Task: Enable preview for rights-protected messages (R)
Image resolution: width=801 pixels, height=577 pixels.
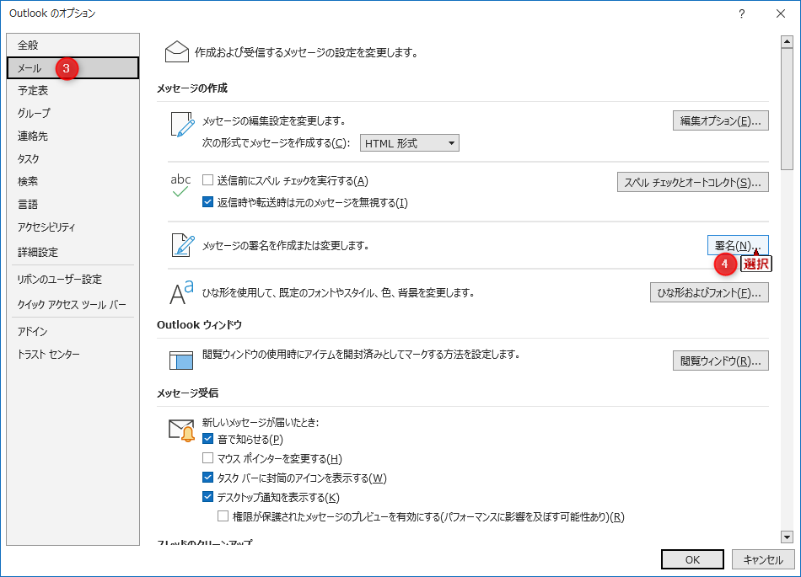Action: click(223, 516)
